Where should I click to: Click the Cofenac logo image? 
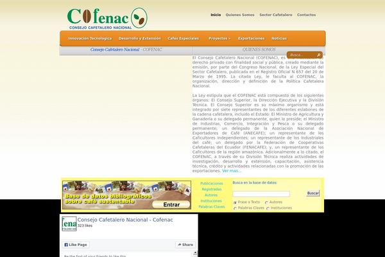pyautogui.click(x=107, y=19)
